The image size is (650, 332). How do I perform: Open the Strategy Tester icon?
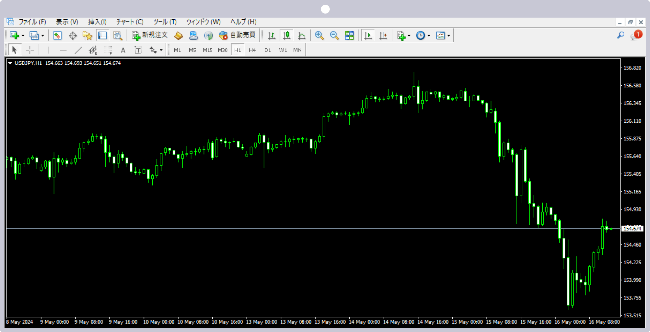tap(117, 35)
